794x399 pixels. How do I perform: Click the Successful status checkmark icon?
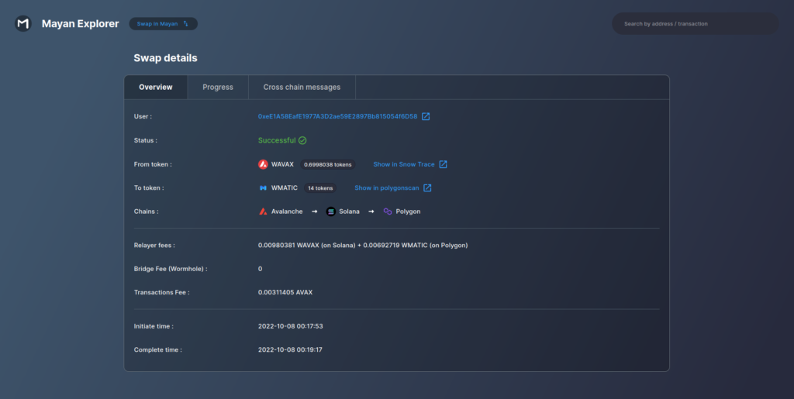coord(302,140)
